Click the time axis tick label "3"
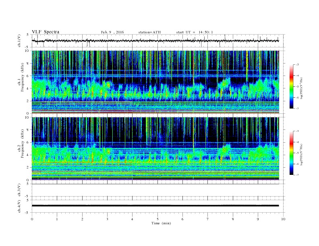The height and width of the screenshot is (246, 319). (107, 219)
